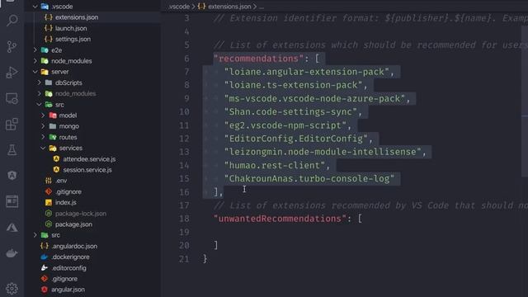Click "Shan.code-settings-sync" string

point(290,112)
